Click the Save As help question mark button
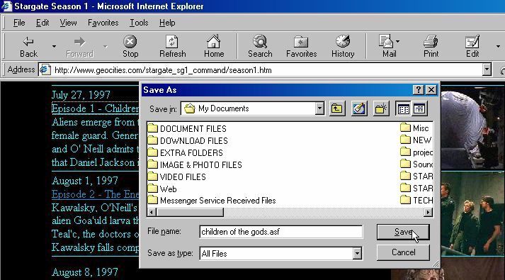Screen dimensions: 505x280 (x=418, y=90)
